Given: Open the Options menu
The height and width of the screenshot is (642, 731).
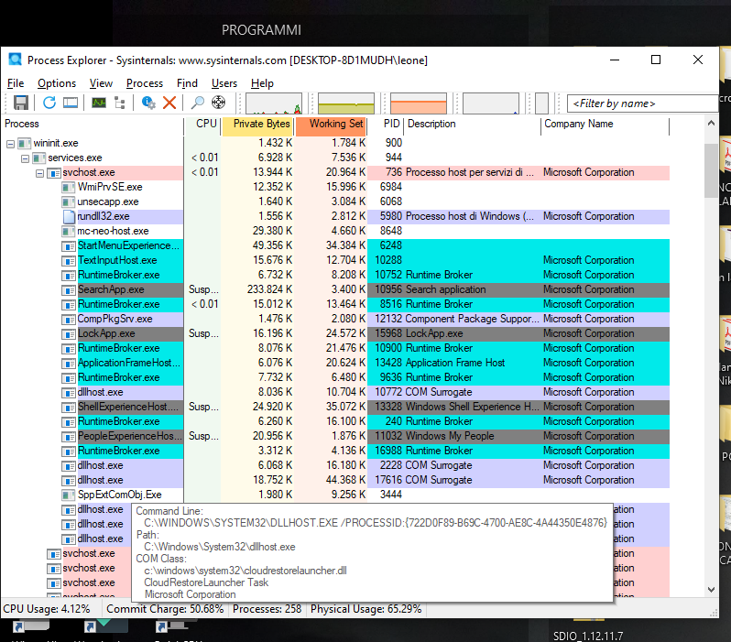Looking at the screenshot, I should tap(57, 83).
